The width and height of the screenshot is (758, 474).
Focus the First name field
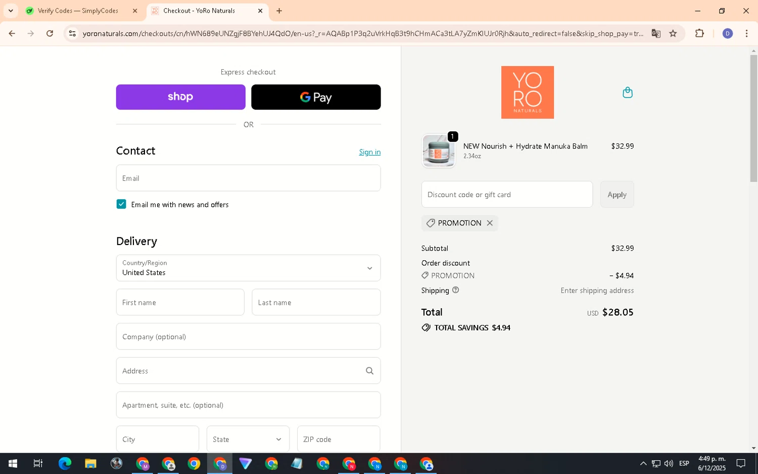180,302
